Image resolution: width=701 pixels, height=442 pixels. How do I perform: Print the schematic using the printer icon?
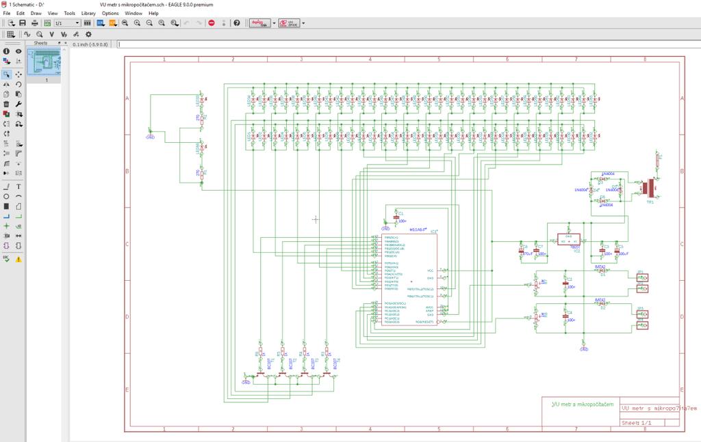34,23
